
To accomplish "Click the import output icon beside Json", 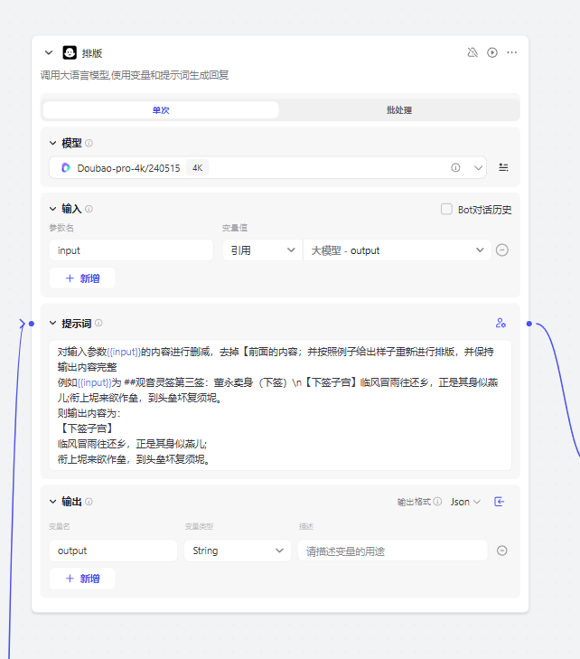I will pyautogui.click(x=500, y=502).
